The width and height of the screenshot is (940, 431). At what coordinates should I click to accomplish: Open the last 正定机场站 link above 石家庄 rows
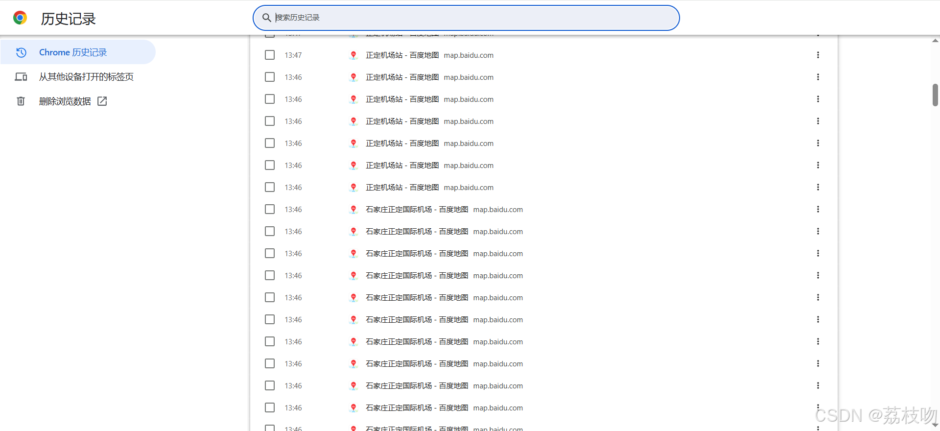coord(402,187)
